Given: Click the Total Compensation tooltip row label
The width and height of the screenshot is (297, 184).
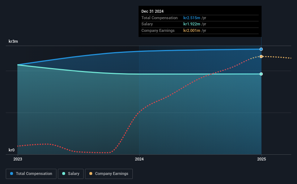Looking at the screenshot, I should tap(160, 18).
